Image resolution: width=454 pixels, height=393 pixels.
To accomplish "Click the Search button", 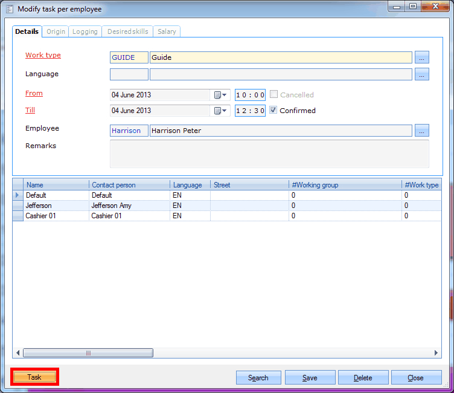I will point(258,378).
